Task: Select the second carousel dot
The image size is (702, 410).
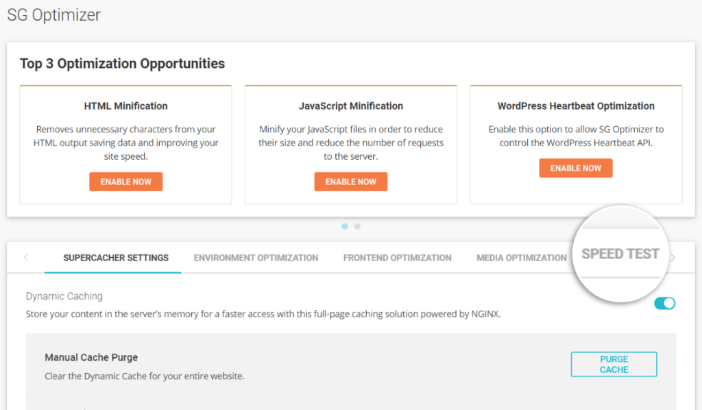Action: (x=357, y=226)
